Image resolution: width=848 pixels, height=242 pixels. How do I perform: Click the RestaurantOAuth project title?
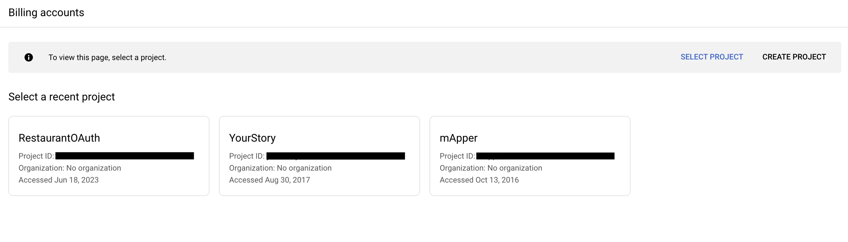coord(60,138)
